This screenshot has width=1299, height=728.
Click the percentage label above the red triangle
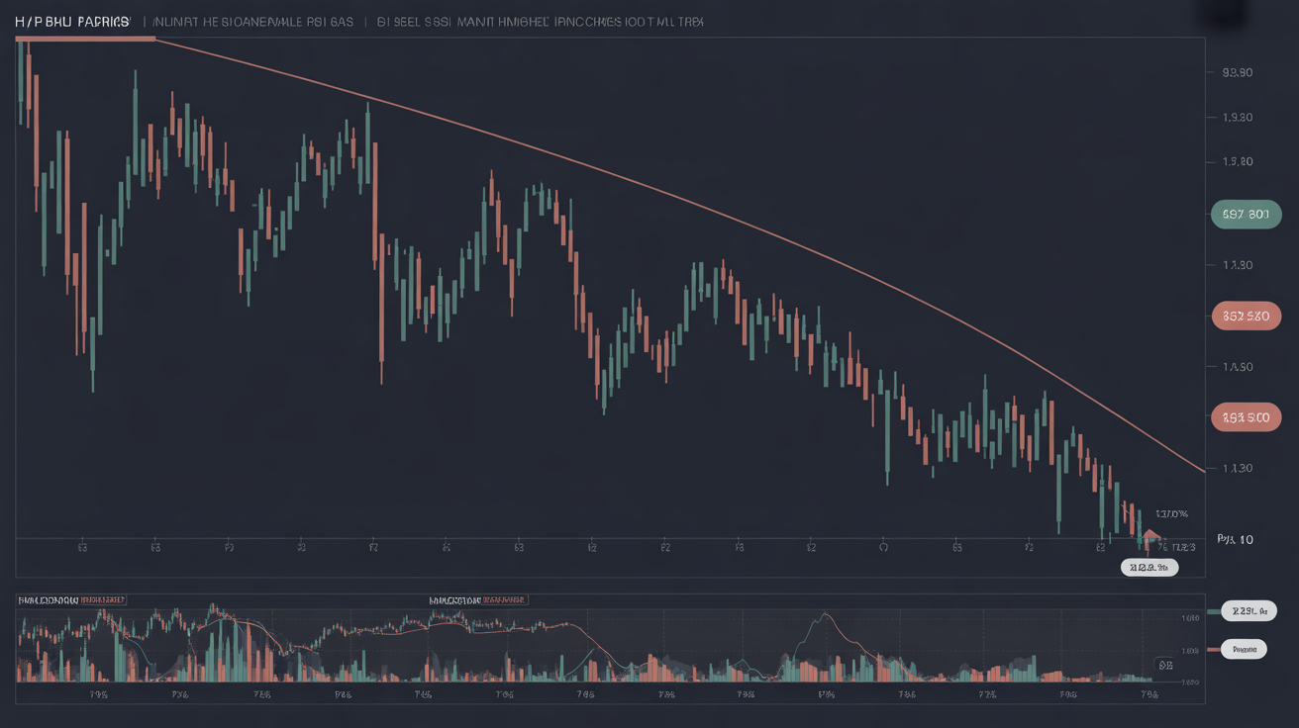(x=1171, y=513)
